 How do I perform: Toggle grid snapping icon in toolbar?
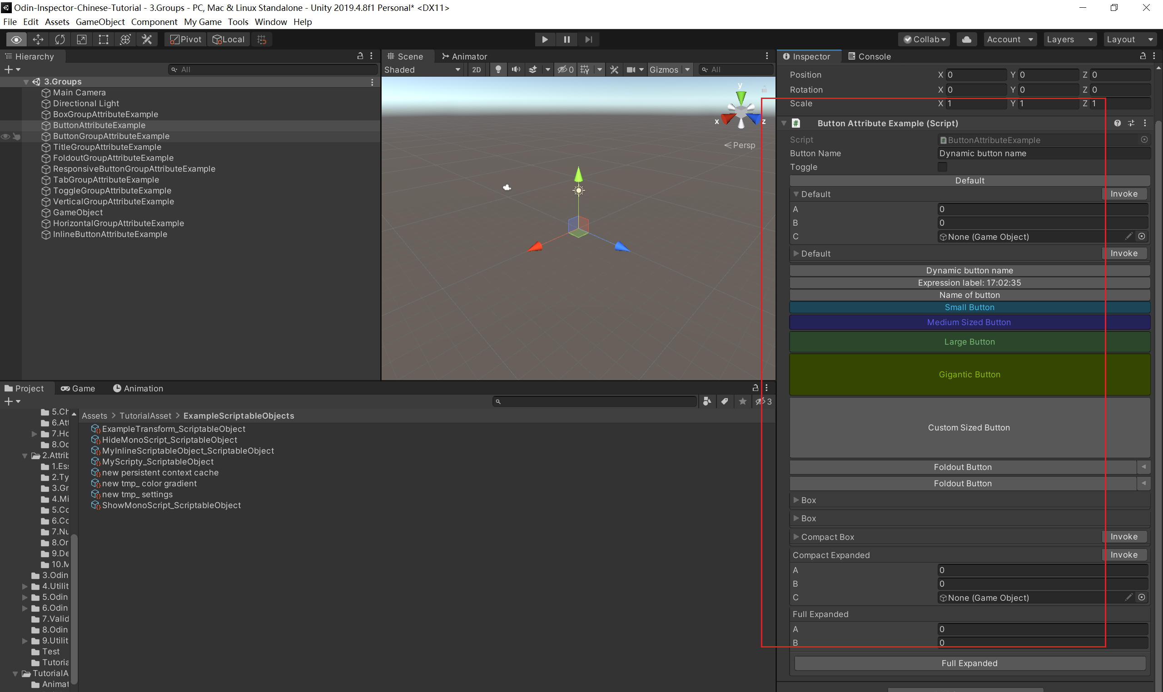(262, 40)
